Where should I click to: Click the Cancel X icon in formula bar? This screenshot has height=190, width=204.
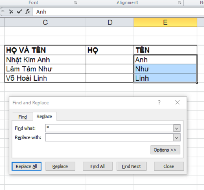coord(11,12)
